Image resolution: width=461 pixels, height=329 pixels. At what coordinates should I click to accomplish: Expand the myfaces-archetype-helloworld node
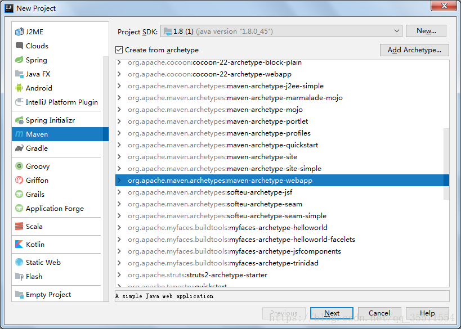click(119, 228)
